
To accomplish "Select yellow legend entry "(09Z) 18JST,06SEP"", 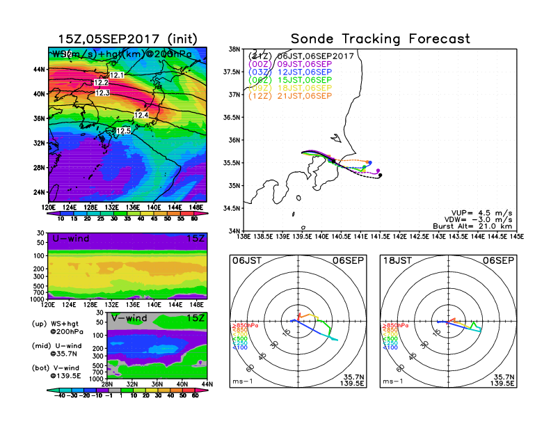I will tap(290, 88).
